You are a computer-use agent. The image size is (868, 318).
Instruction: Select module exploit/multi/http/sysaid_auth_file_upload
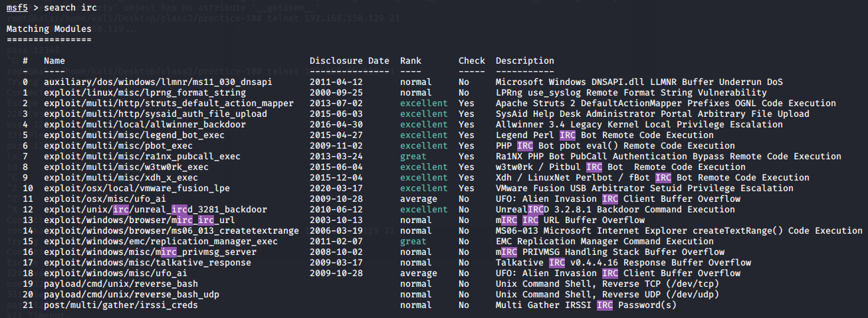pos(156,114)
